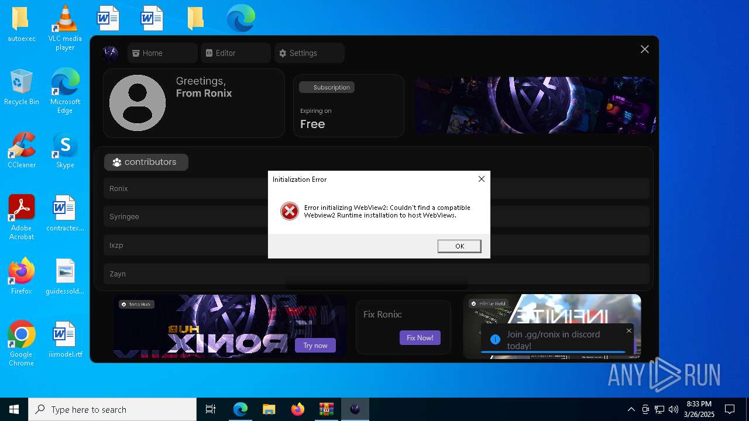The height and width of the screenshot is (421, 749).
Task: Open Skype desktop shortcut
Action: pos(65,150)
